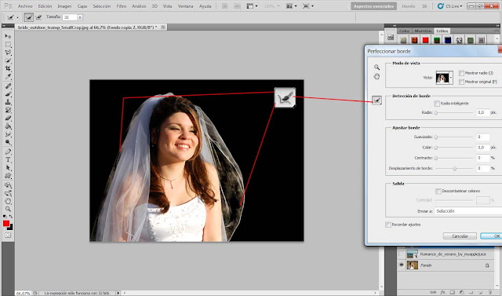Open the CS Live dropdown
502x296 pixels.
click(449, 6)
